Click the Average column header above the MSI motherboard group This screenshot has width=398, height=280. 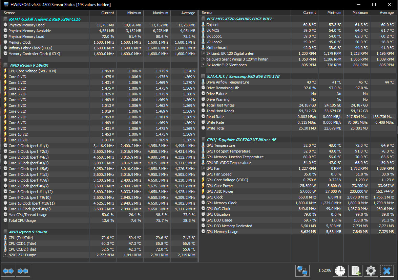point(383,13)
